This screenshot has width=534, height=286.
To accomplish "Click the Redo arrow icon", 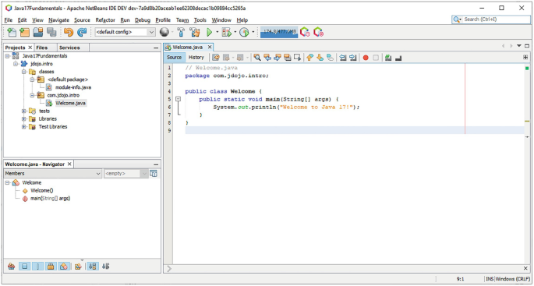I will tap(82, 33).
